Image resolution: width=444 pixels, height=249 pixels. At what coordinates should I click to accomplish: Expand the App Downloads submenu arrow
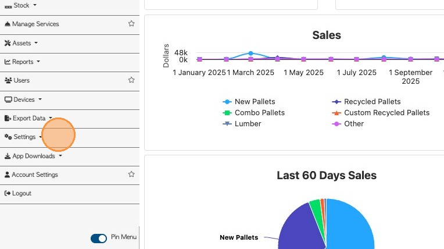[x=60, y=156]
